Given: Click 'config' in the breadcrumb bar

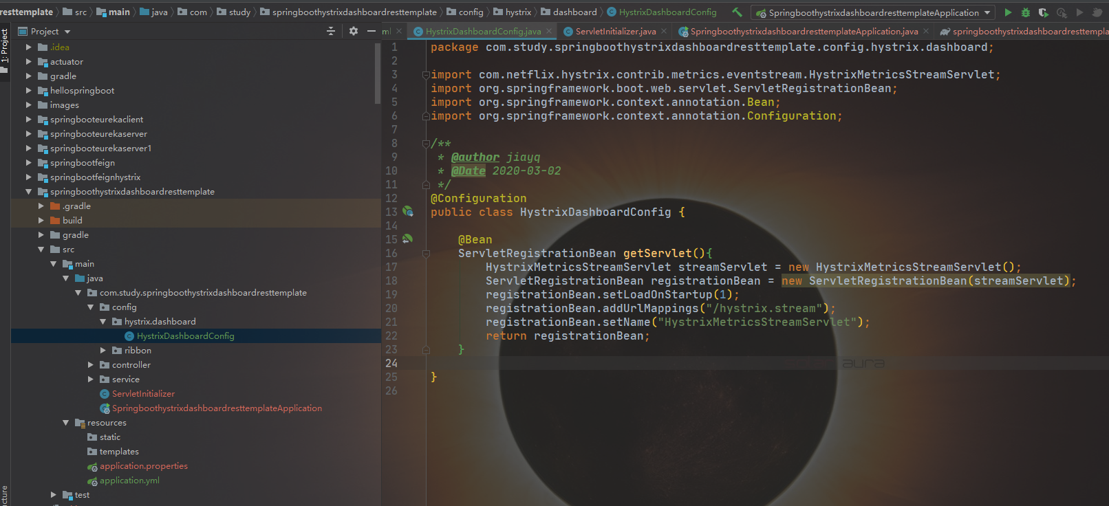Looking at the screenshot, I should click(x=471, y=12).
